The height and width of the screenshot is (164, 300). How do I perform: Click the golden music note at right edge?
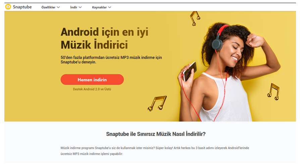(273, 92)
